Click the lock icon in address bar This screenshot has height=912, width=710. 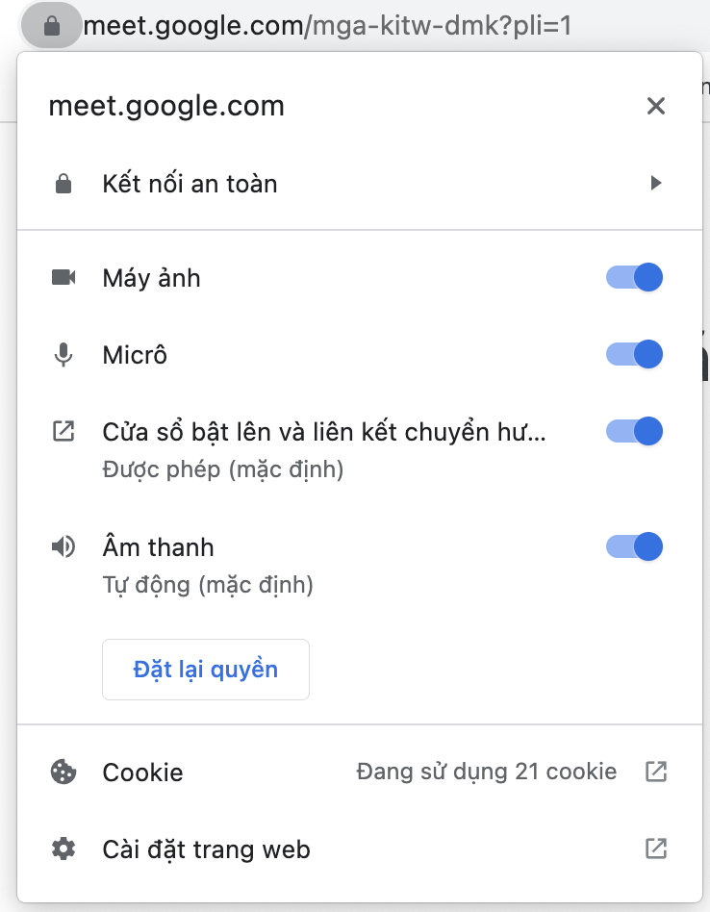pyautogui.click(x=52, y=26)
